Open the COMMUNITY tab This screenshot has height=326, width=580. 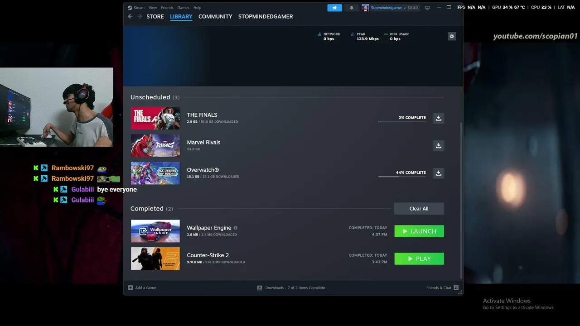click(215, 16)
